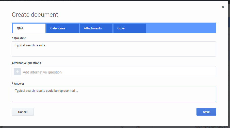Click the dimmed tab labels above the dialog
This screenshot has width=230, height=128.
38,1
